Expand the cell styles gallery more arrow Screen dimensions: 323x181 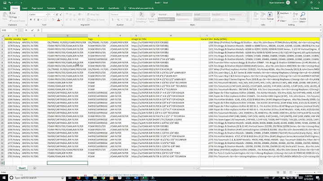pos(248,21)
